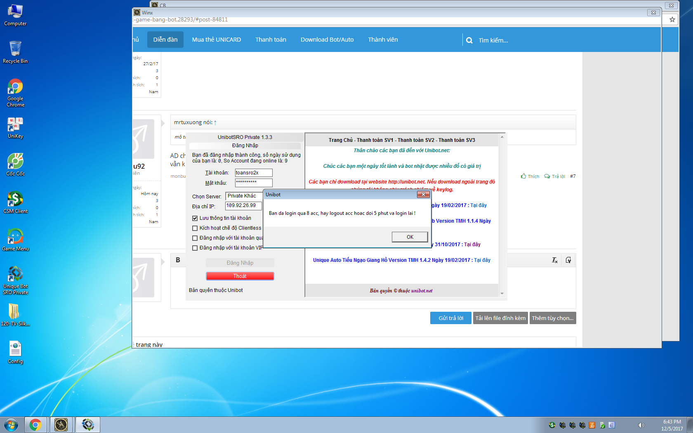Click the Unibot news panel scrollbar up arrow

(x=502, y=137)
